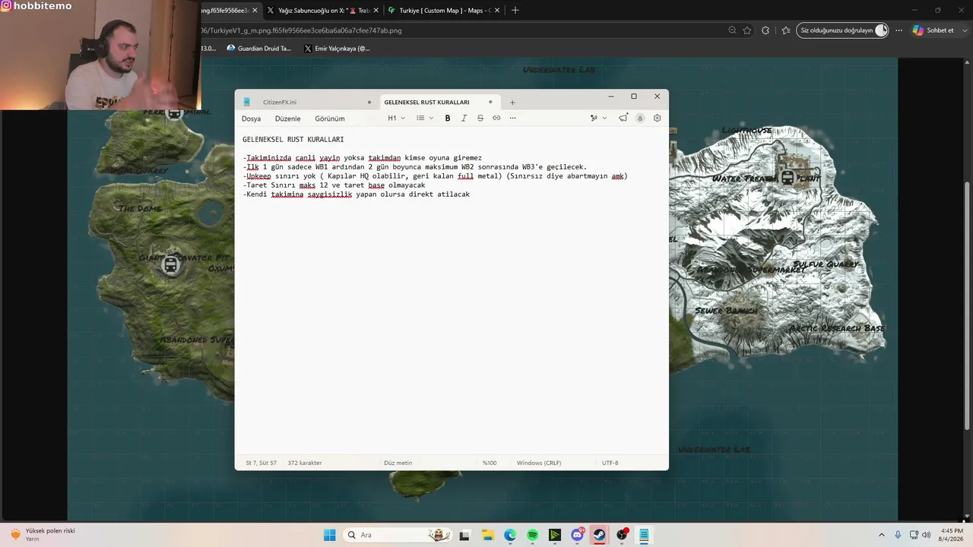Open Spotify from the taskbar
The width and height of the screenshot is (973, 547).
coord(532,535)
